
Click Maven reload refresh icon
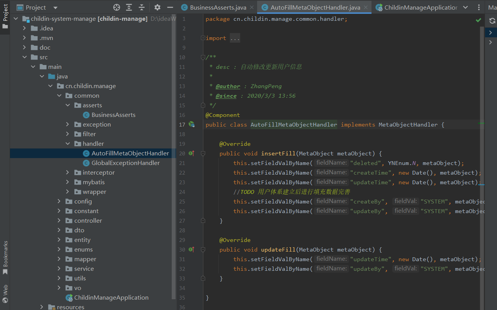492,21
